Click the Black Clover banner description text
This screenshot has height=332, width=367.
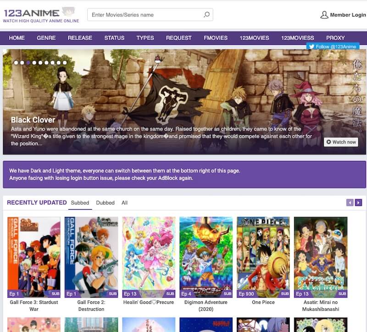click(161, 136)
